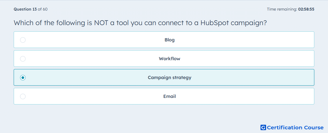Click the "Campaign strategy" answer label
This screenshot has height=133, width=328.
pyautogui.click(x=169, y=78)
